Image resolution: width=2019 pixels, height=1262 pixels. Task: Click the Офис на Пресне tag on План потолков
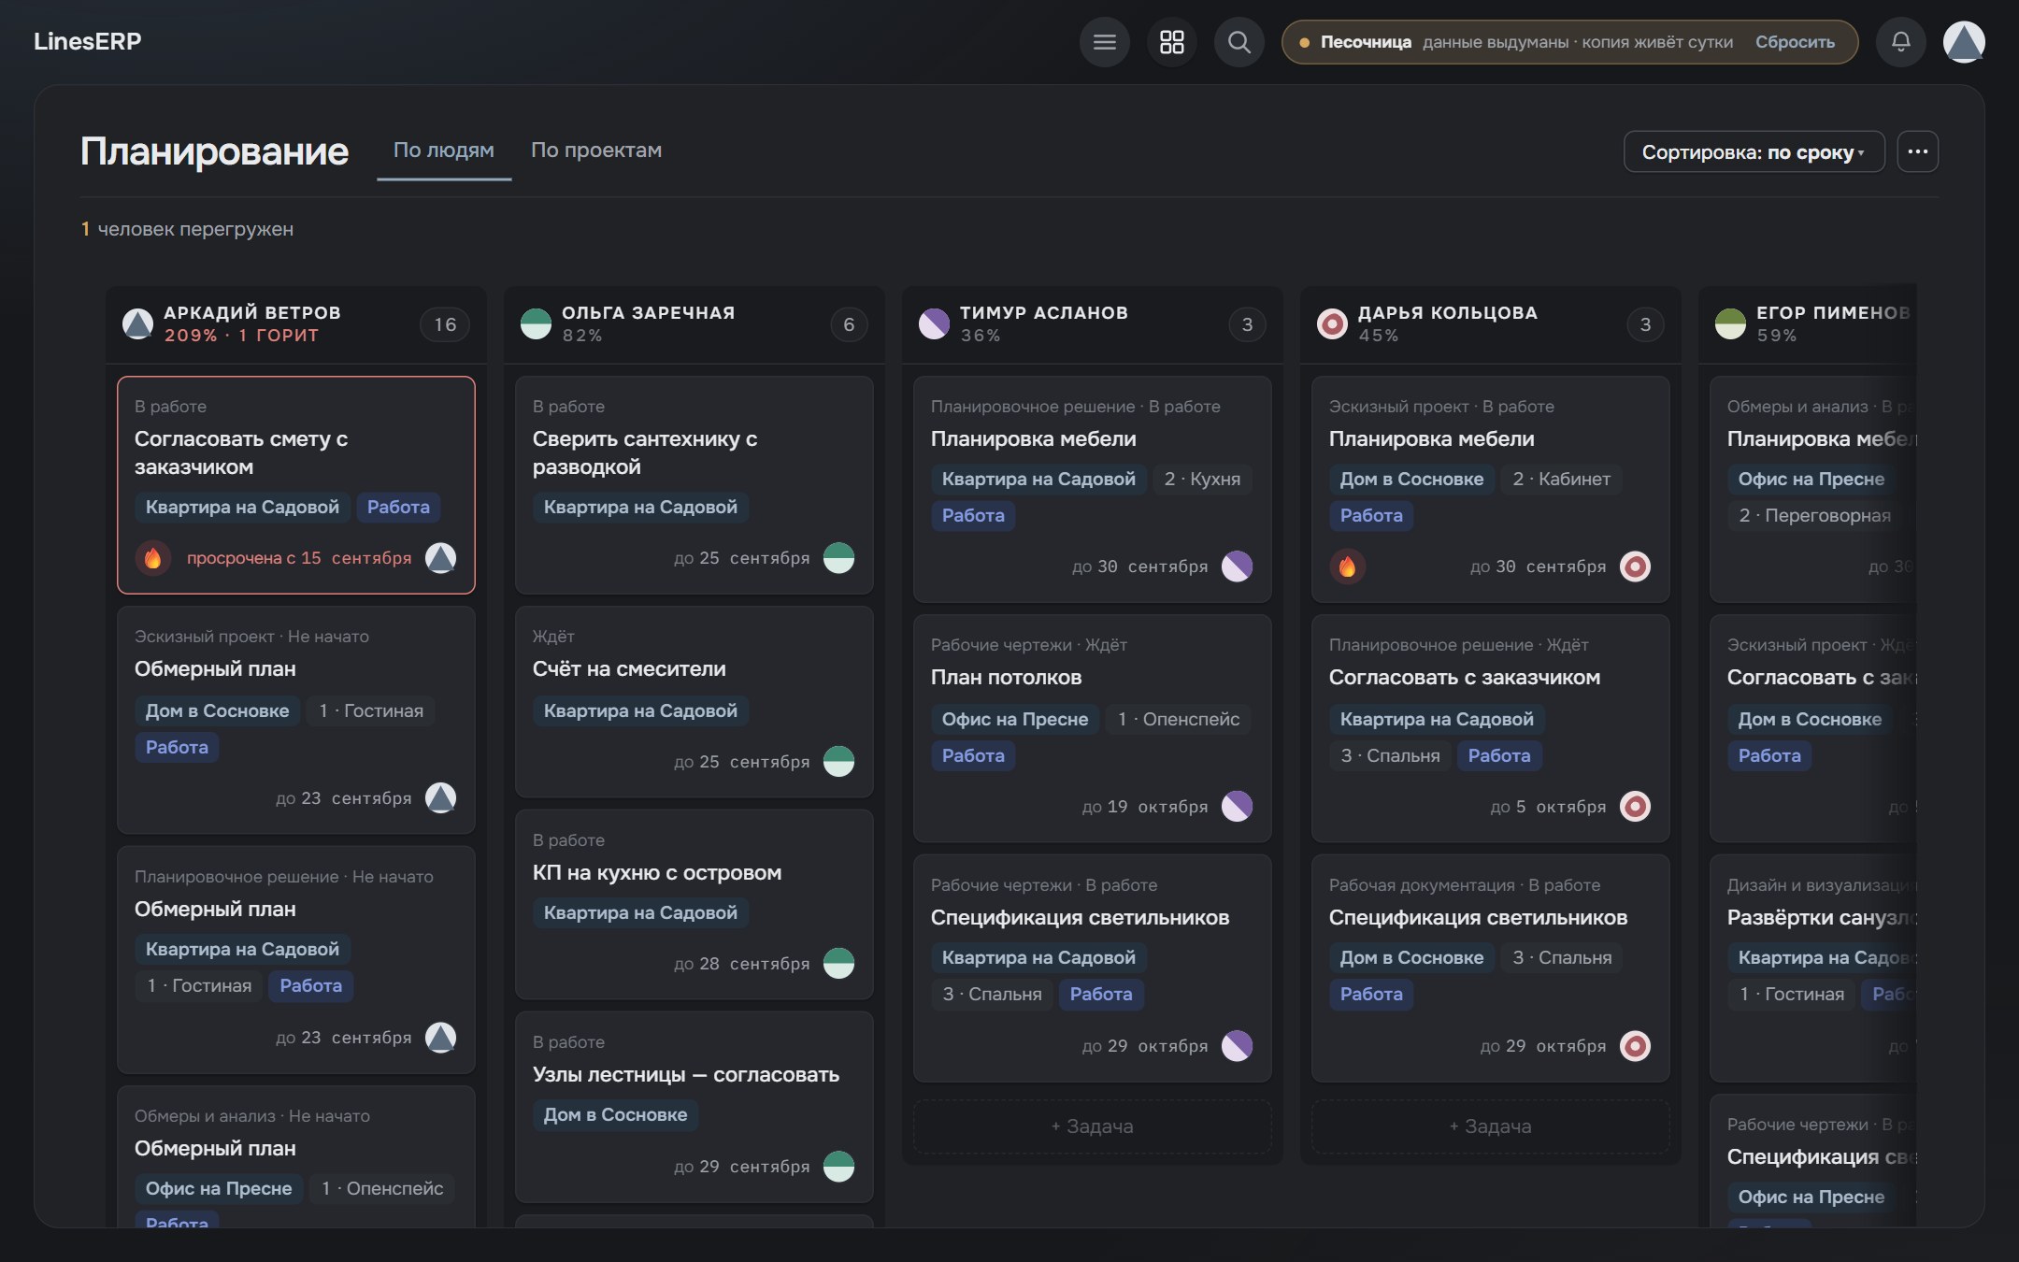pyautogui.click(x=1015, y=720)
